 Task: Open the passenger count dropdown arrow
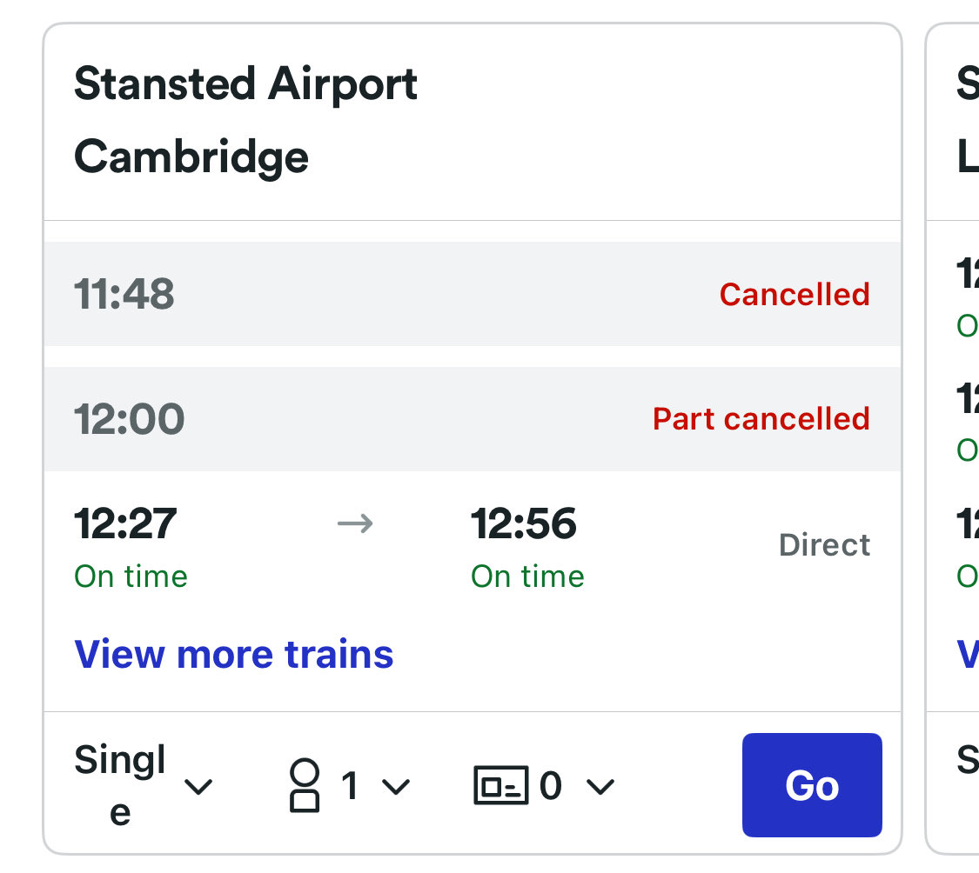(396, 787)
